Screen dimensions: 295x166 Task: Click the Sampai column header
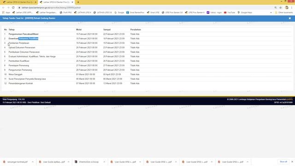coord(107,30)
